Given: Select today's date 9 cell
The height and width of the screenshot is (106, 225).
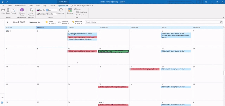Looking at the screenshot, I should 52,56.
